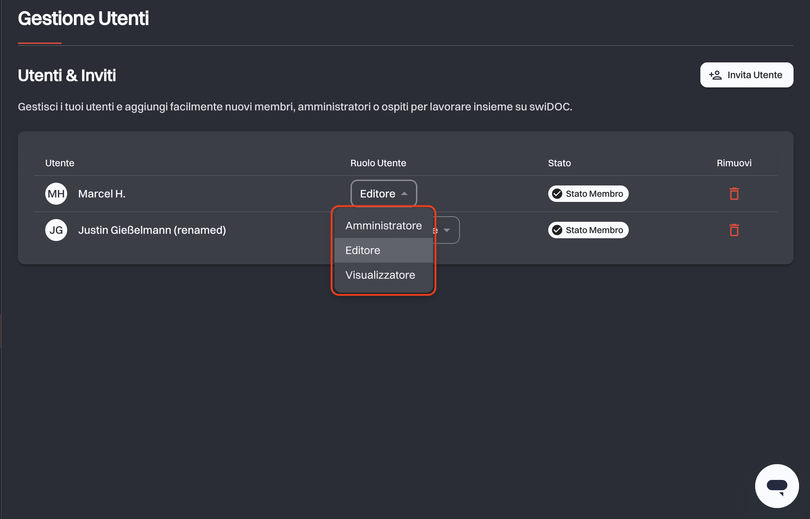Collapse Marcel H.'s Editore role dropdown
This screenshot has height=519, width=810.
(384, 194)
